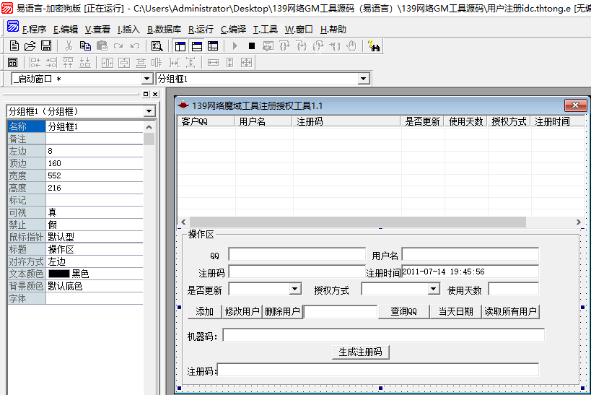
Task: Open the T.工具 menu
Action: coord(266,30)
